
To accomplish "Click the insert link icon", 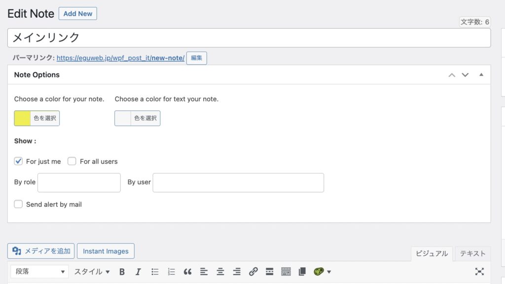I will [x=253, y=272].
